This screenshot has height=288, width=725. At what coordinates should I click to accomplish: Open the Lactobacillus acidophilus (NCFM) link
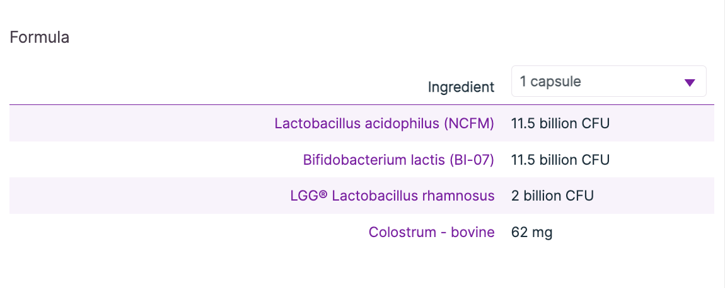[384, 123]
